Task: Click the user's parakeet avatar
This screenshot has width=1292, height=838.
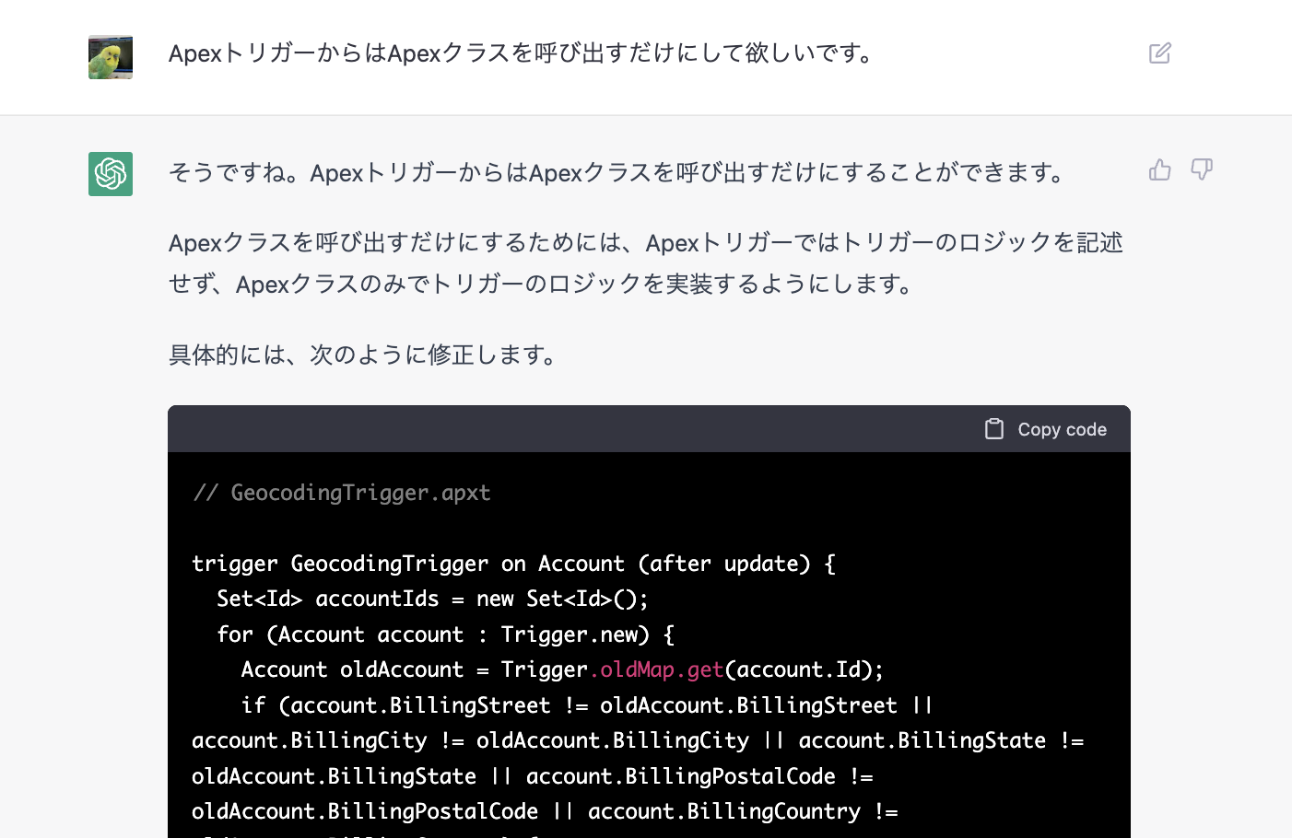Action: [111, 57]
